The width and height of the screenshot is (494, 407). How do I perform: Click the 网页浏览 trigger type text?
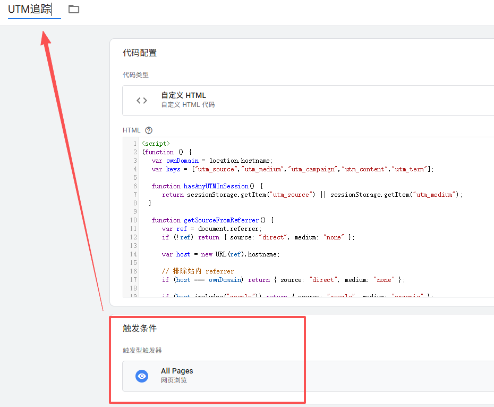[174, 380]
